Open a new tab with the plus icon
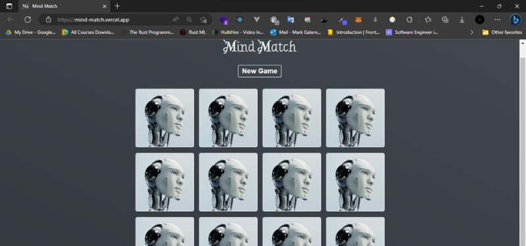Image resolution: width=526 pixels, height=246 pixels. 117,6
